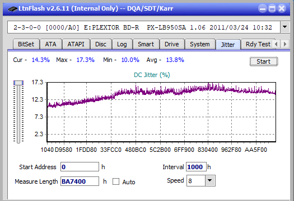Click the Start button
294x201 pixels.
click(x=264, y=61)
